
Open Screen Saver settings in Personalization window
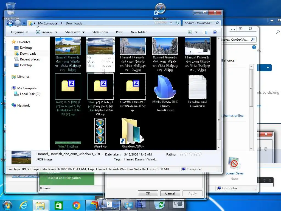pyautogui.click(x=234, y=168)
